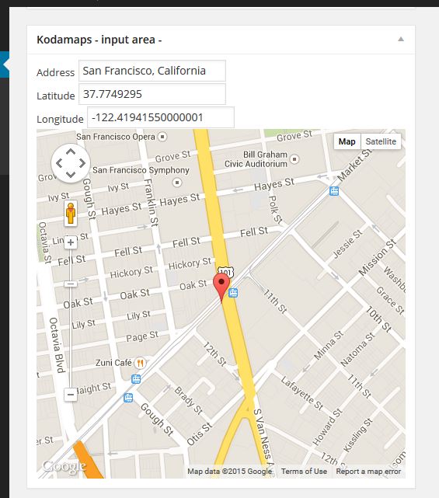
Task: Click the 10th St street label
Action: click(378, 319)
